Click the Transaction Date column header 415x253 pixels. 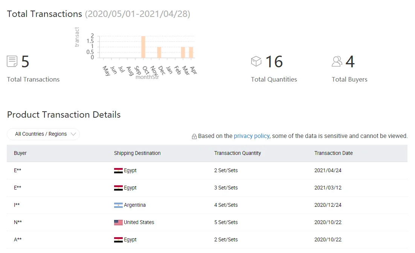tap(334, 153)
